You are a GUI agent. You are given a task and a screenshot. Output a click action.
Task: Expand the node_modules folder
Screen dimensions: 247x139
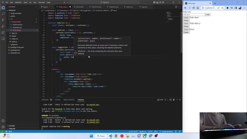[x=15, y=14]
